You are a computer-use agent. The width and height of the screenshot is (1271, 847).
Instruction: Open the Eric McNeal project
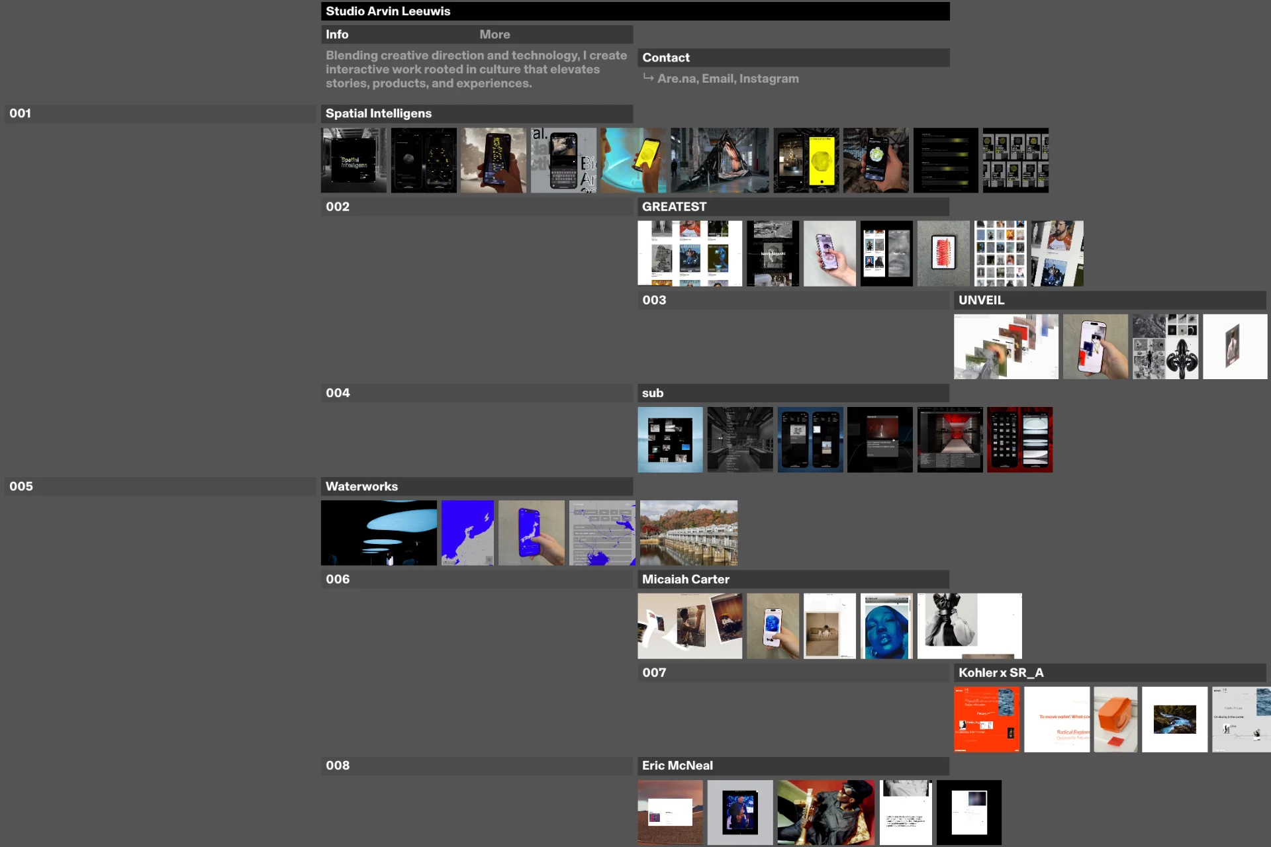click(x=677, y=766)
